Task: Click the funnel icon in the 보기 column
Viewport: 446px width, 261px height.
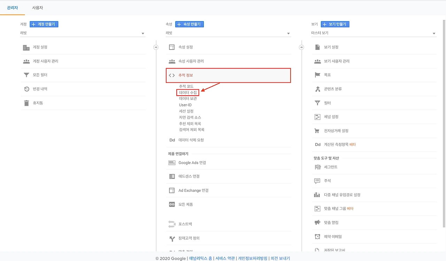Action: tap(317, 103)
